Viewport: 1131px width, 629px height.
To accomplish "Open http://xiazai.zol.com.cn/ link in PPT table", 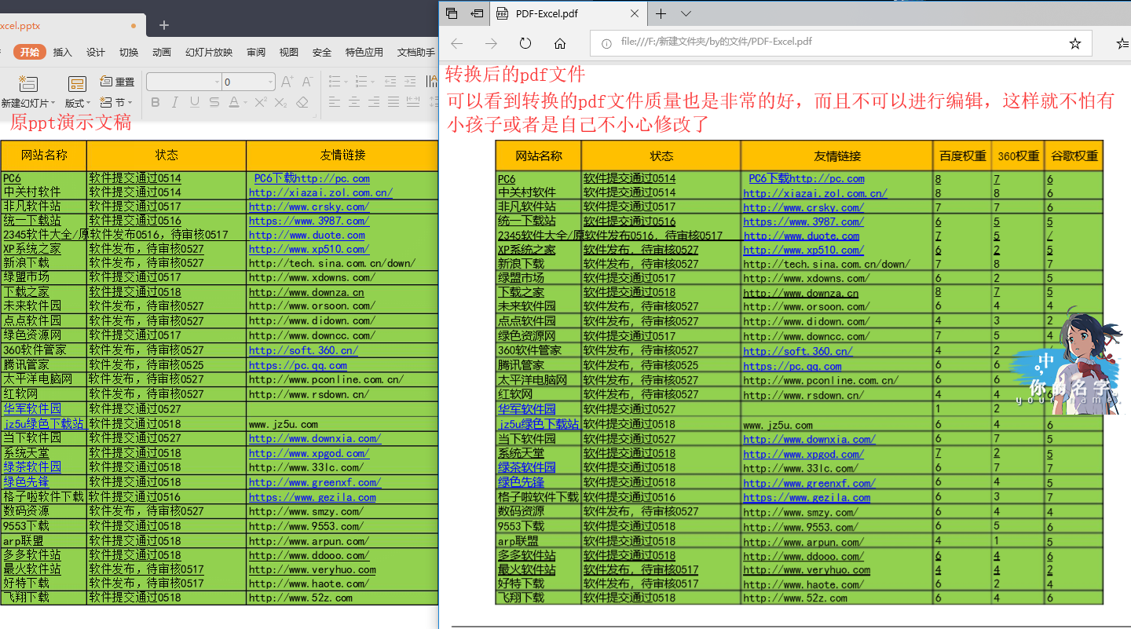I will tap(320, 192).
